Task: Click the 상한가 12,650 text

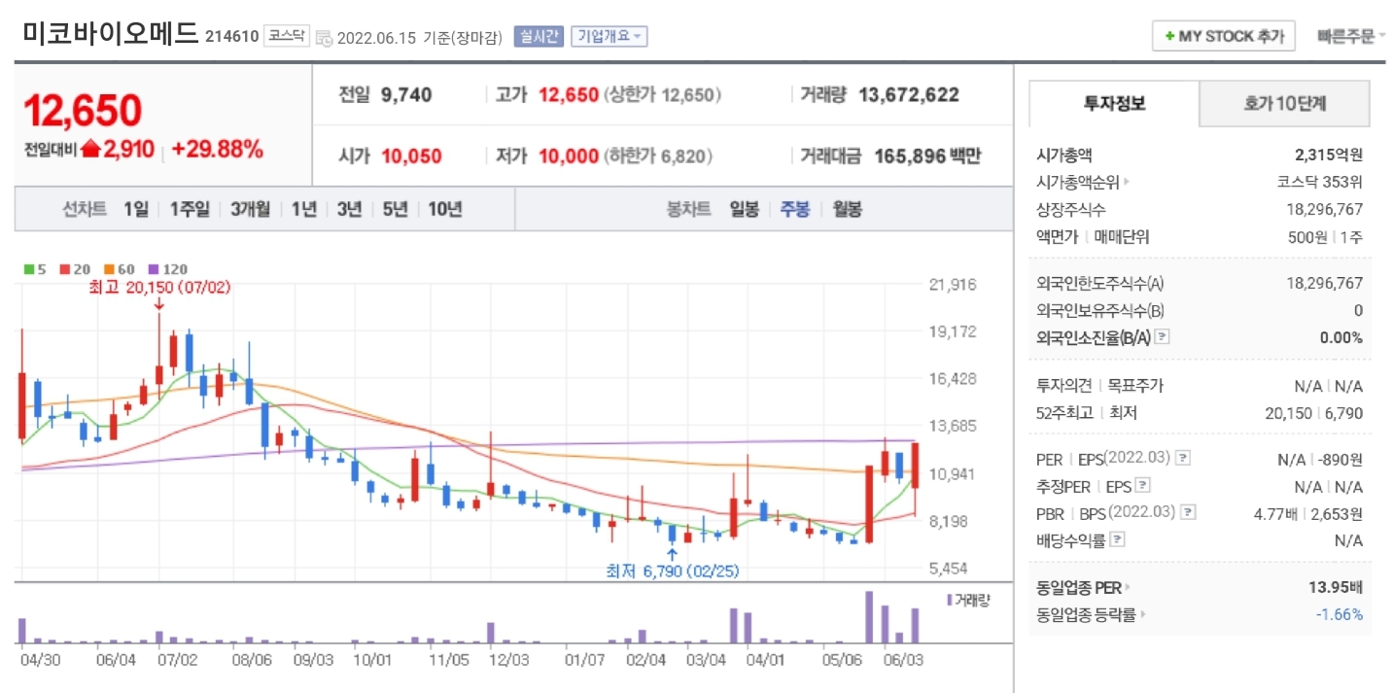Action: tap(663, 95)
